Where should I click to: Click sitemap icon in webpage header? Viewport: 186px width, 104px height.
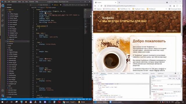[x=175, y=18]
